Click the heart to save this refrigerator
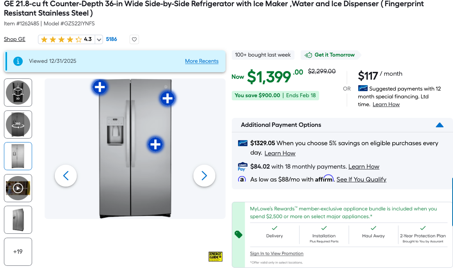 click(134, 39)
